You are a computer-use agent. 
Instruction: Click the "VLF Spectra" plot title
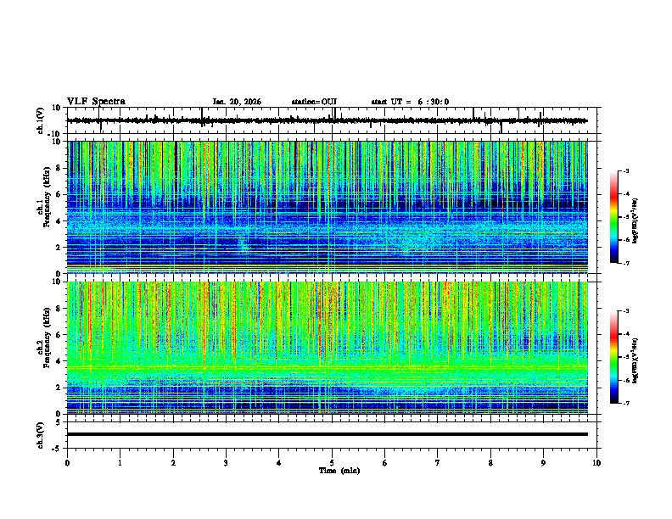[x=96, y=102]
